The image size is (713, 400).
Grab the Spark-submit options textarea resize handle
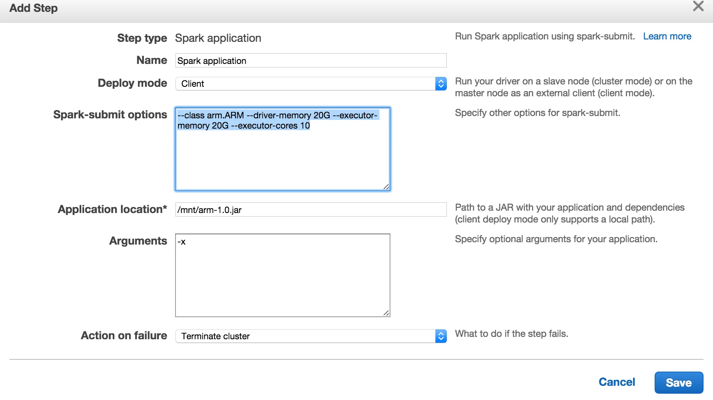386,187
